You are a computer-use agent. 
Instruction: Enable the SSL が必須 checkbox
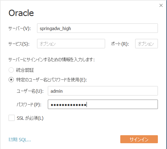pos(12,118)
